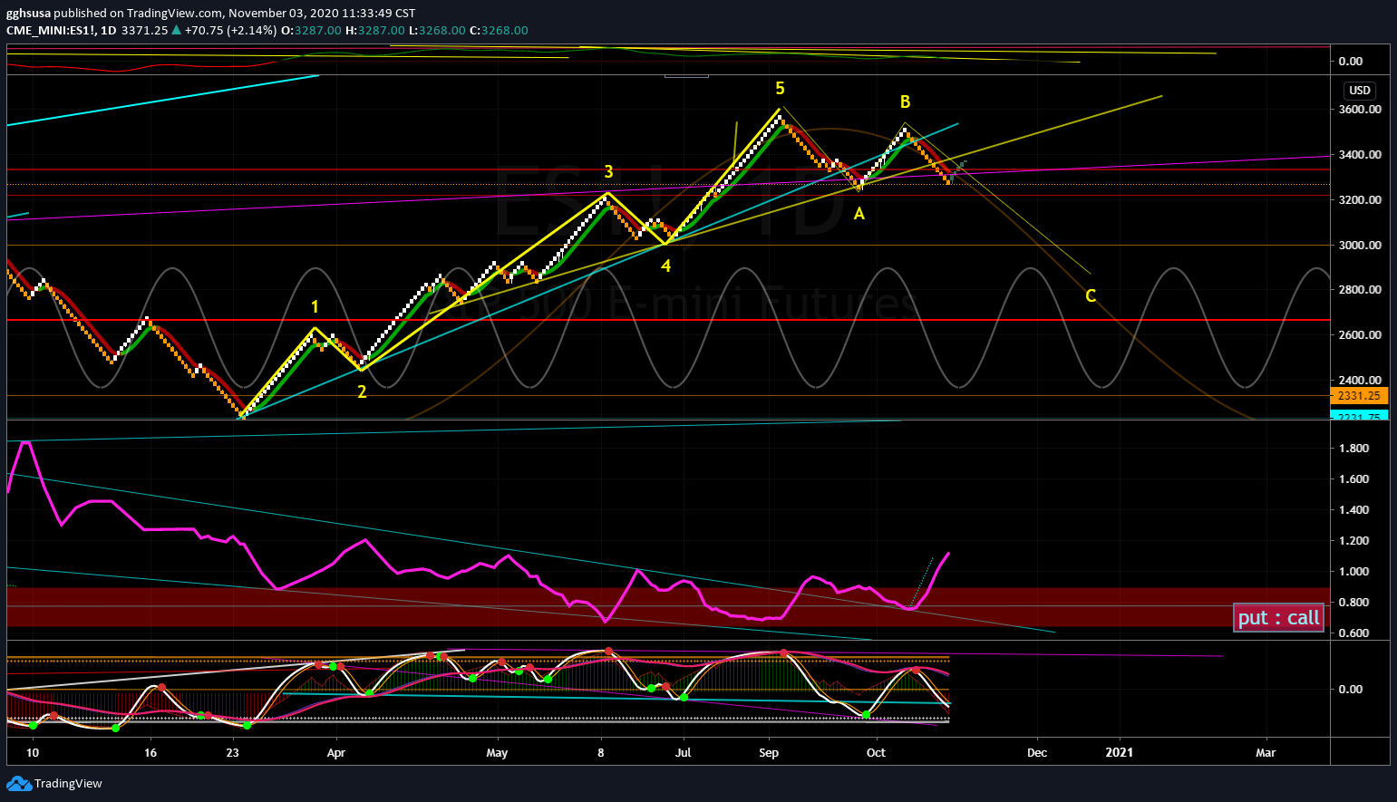Click the change value +70.75 (+2.14%)
1397x802 pixels.
230,30
